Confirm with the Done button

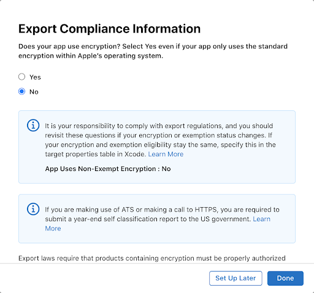click(285, 278)
